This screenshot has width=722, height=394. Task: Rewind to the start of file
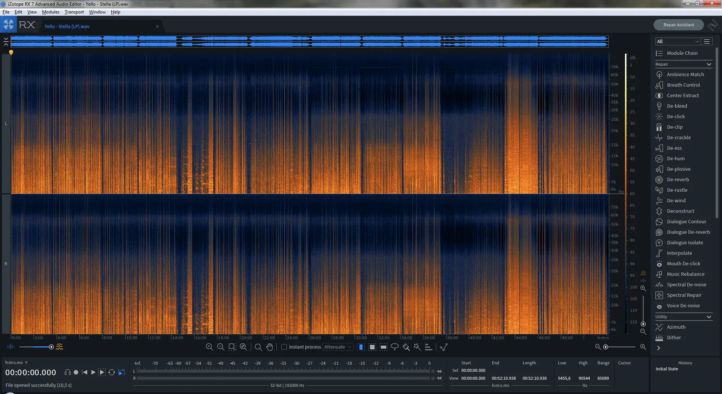click(x=85, y=372)
